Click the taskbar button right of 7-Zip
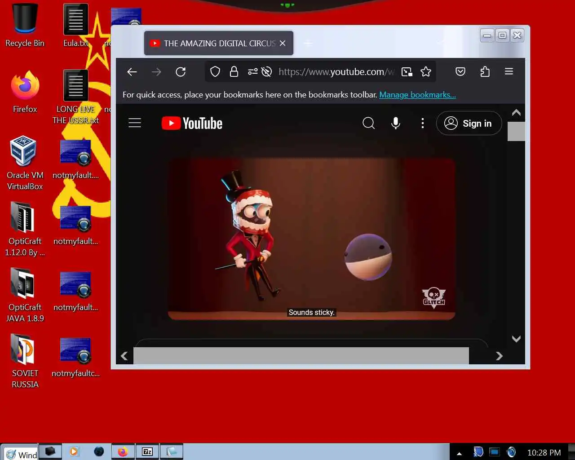 [172, 451]
